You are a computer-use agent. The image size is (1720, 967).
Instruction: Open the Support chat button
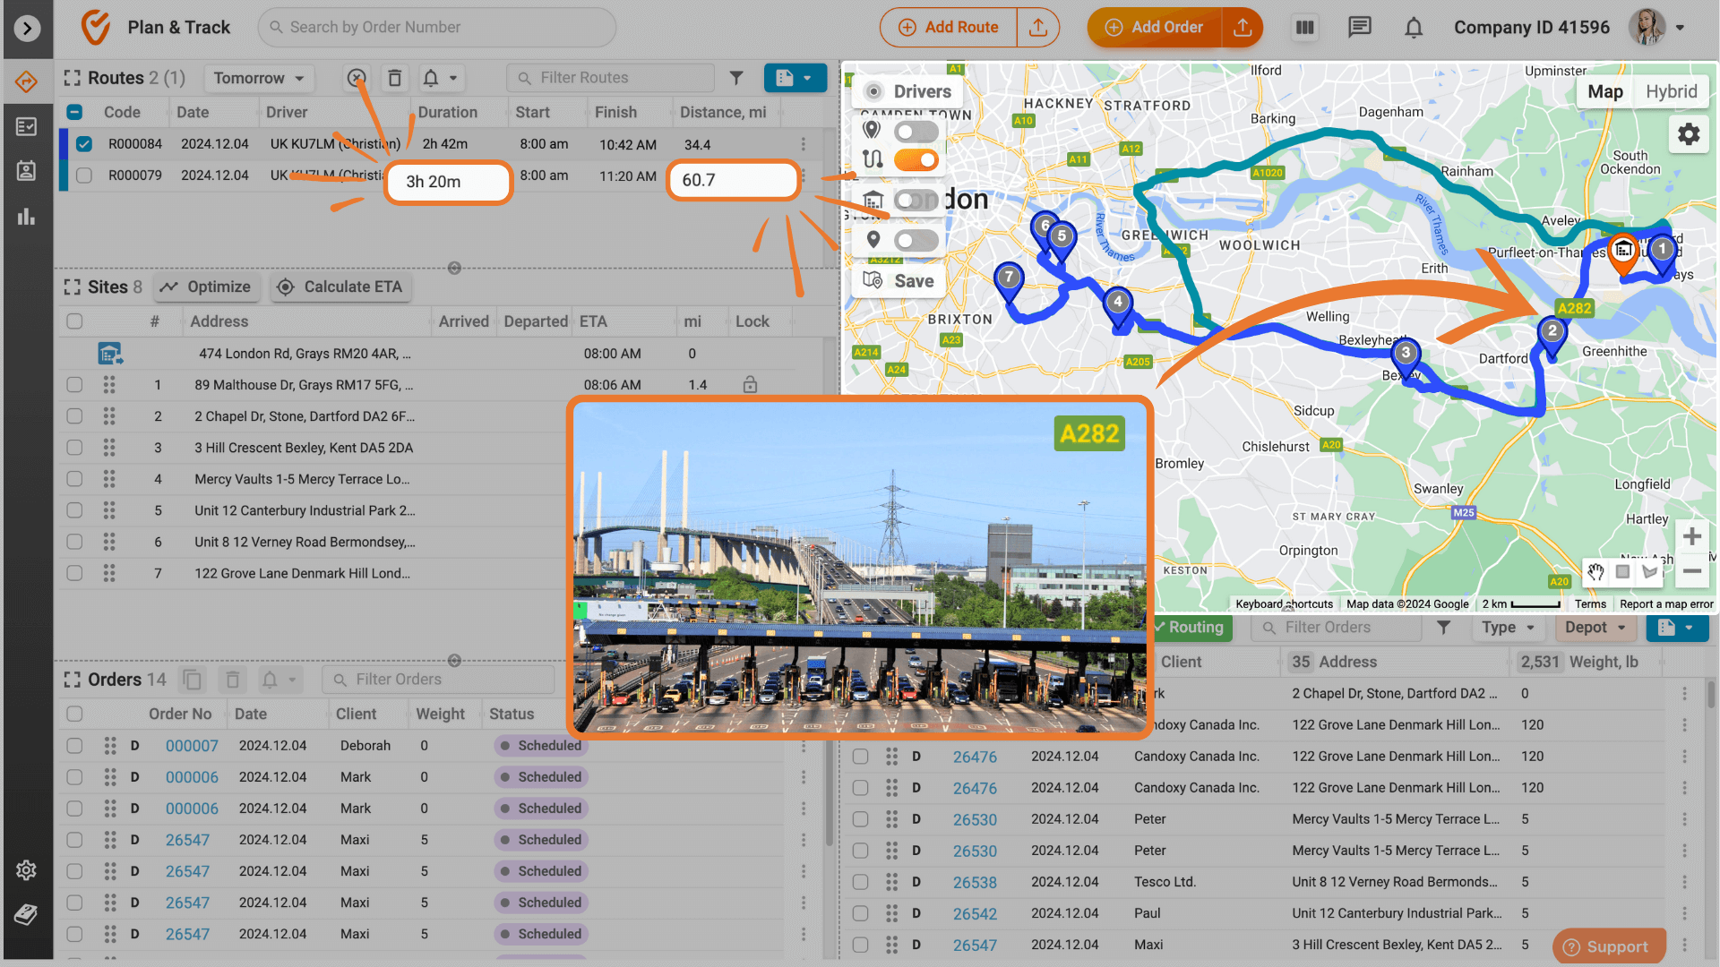pos(1609,946)
